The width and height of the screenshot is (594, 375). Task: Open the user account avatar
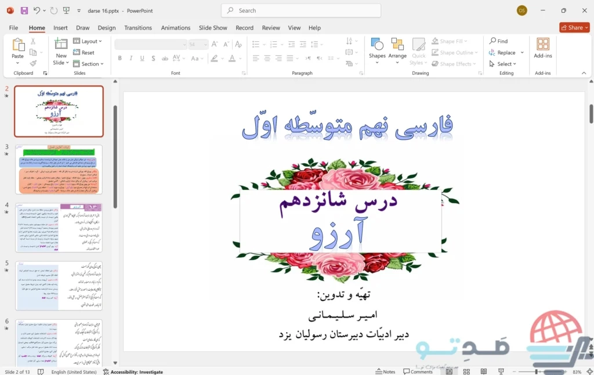click(521, 10)
